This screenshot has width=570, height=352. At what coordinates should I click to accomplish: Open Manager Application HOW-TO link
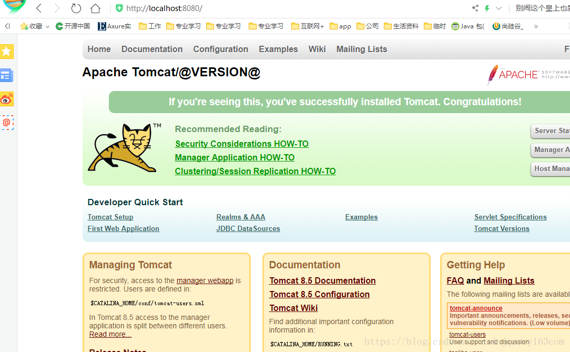[x=235, y=157]
